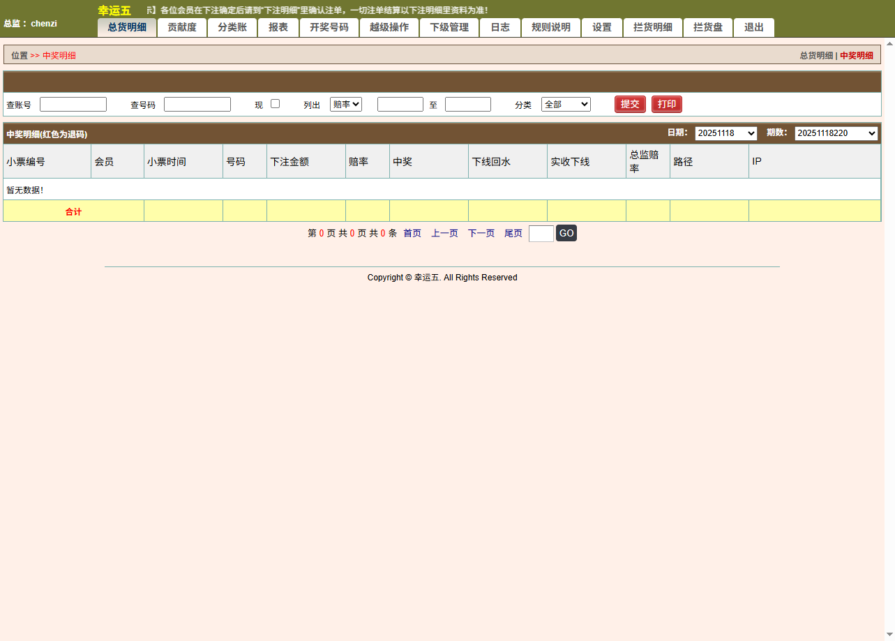Viewport: 895px width, 641px height.
Task: Go to the 报表 tab
Action: tap(278, 28)
